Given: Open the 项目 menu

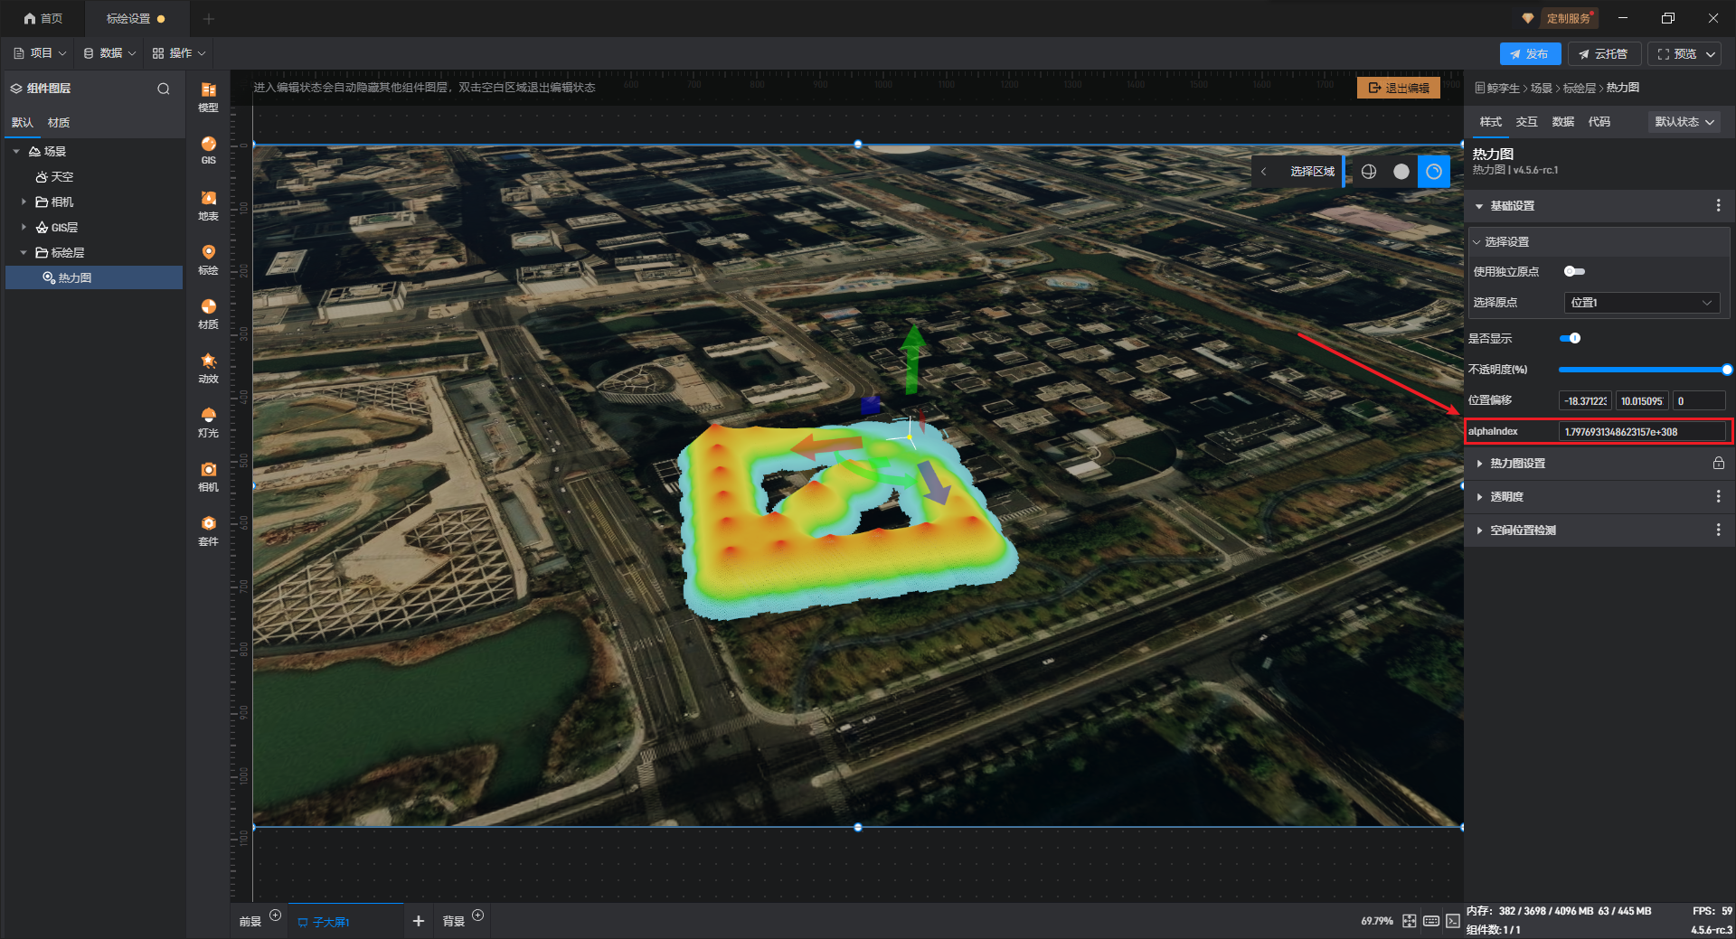Looking at the screenshot, I should (x=40, y=53).
